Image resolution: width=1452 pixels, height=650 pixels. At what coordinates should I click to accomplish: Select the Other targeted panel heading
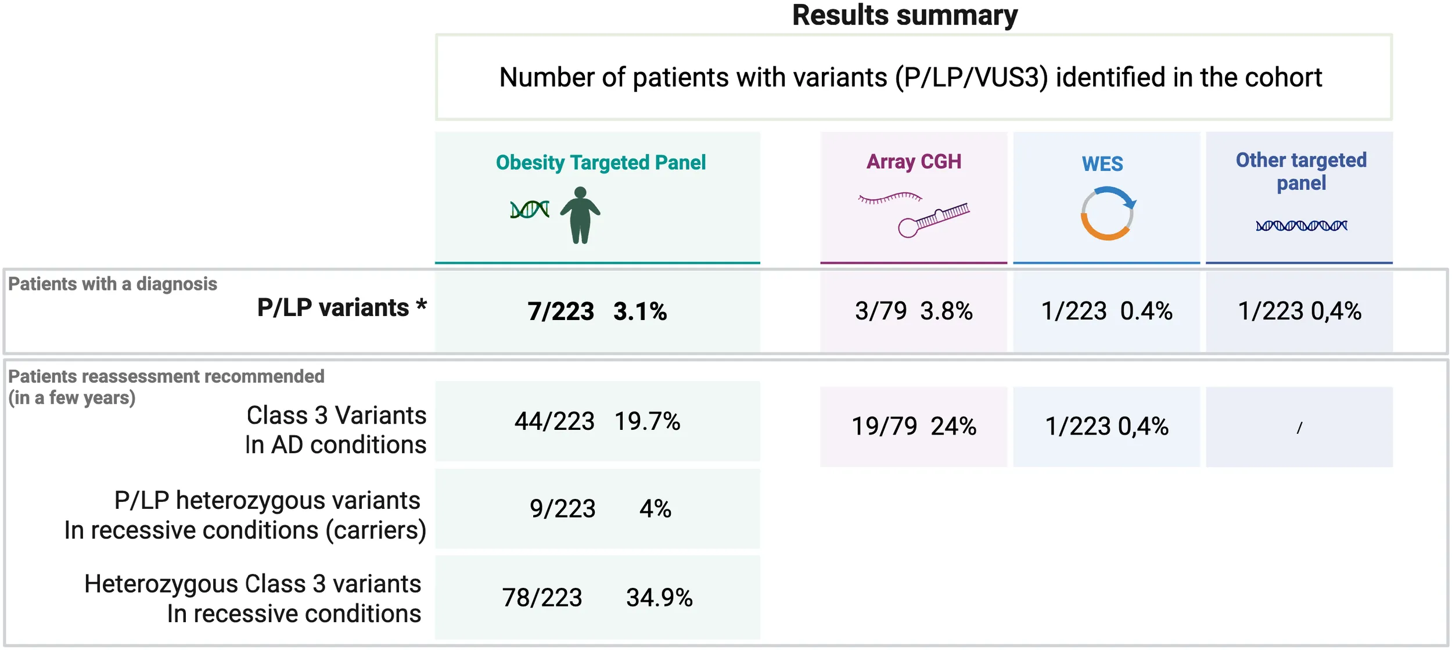pos(1301,171)
